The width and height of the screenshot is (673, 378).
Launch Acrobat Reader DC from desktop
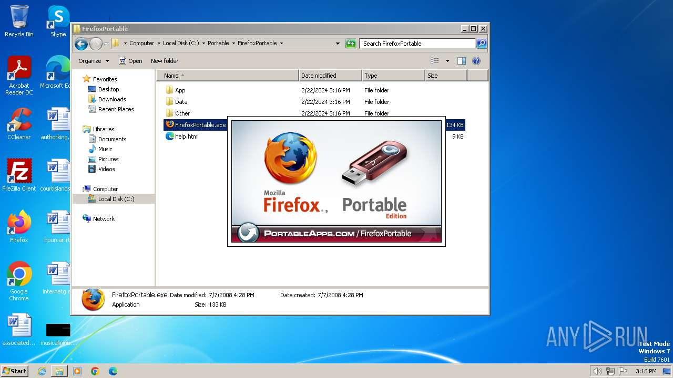(19, 76)
